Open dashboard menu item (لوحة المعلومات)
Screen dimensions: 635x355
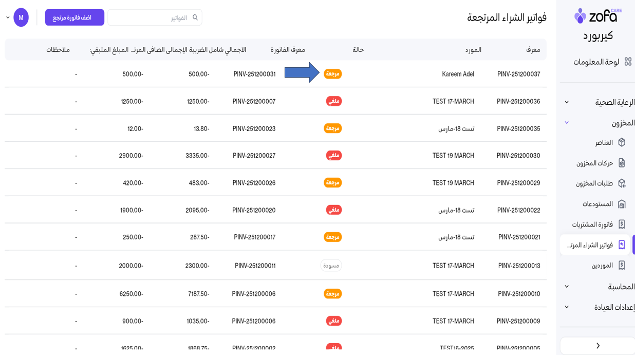pos(596,62)
